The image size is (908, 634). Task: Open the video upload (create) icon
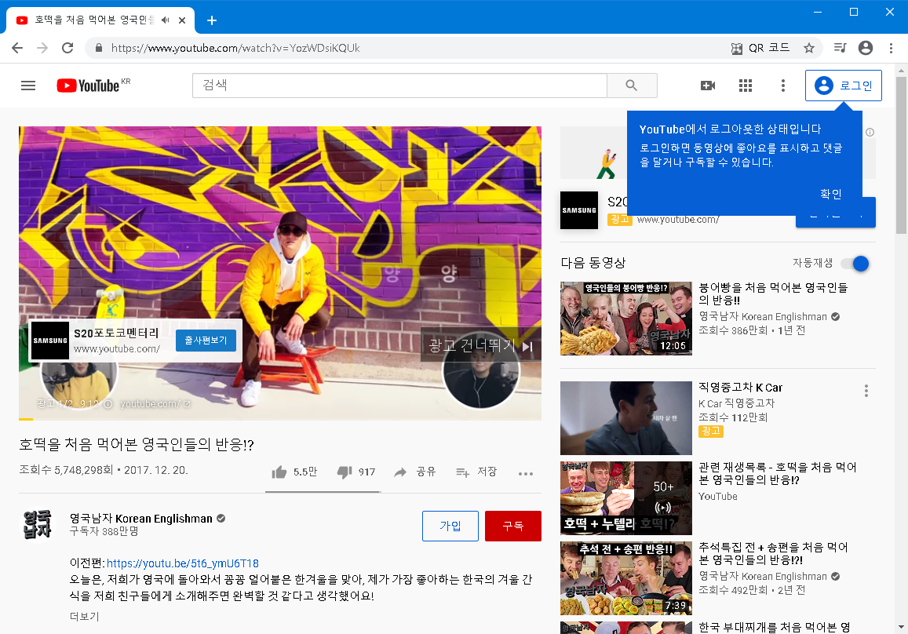(x=708, y=86)
